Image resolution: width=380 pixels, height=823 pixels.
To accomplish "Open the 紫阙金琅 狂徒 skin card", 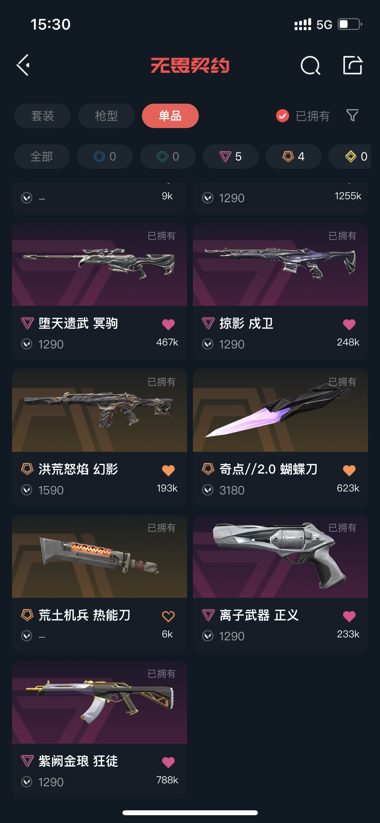I will pos(100,729).
